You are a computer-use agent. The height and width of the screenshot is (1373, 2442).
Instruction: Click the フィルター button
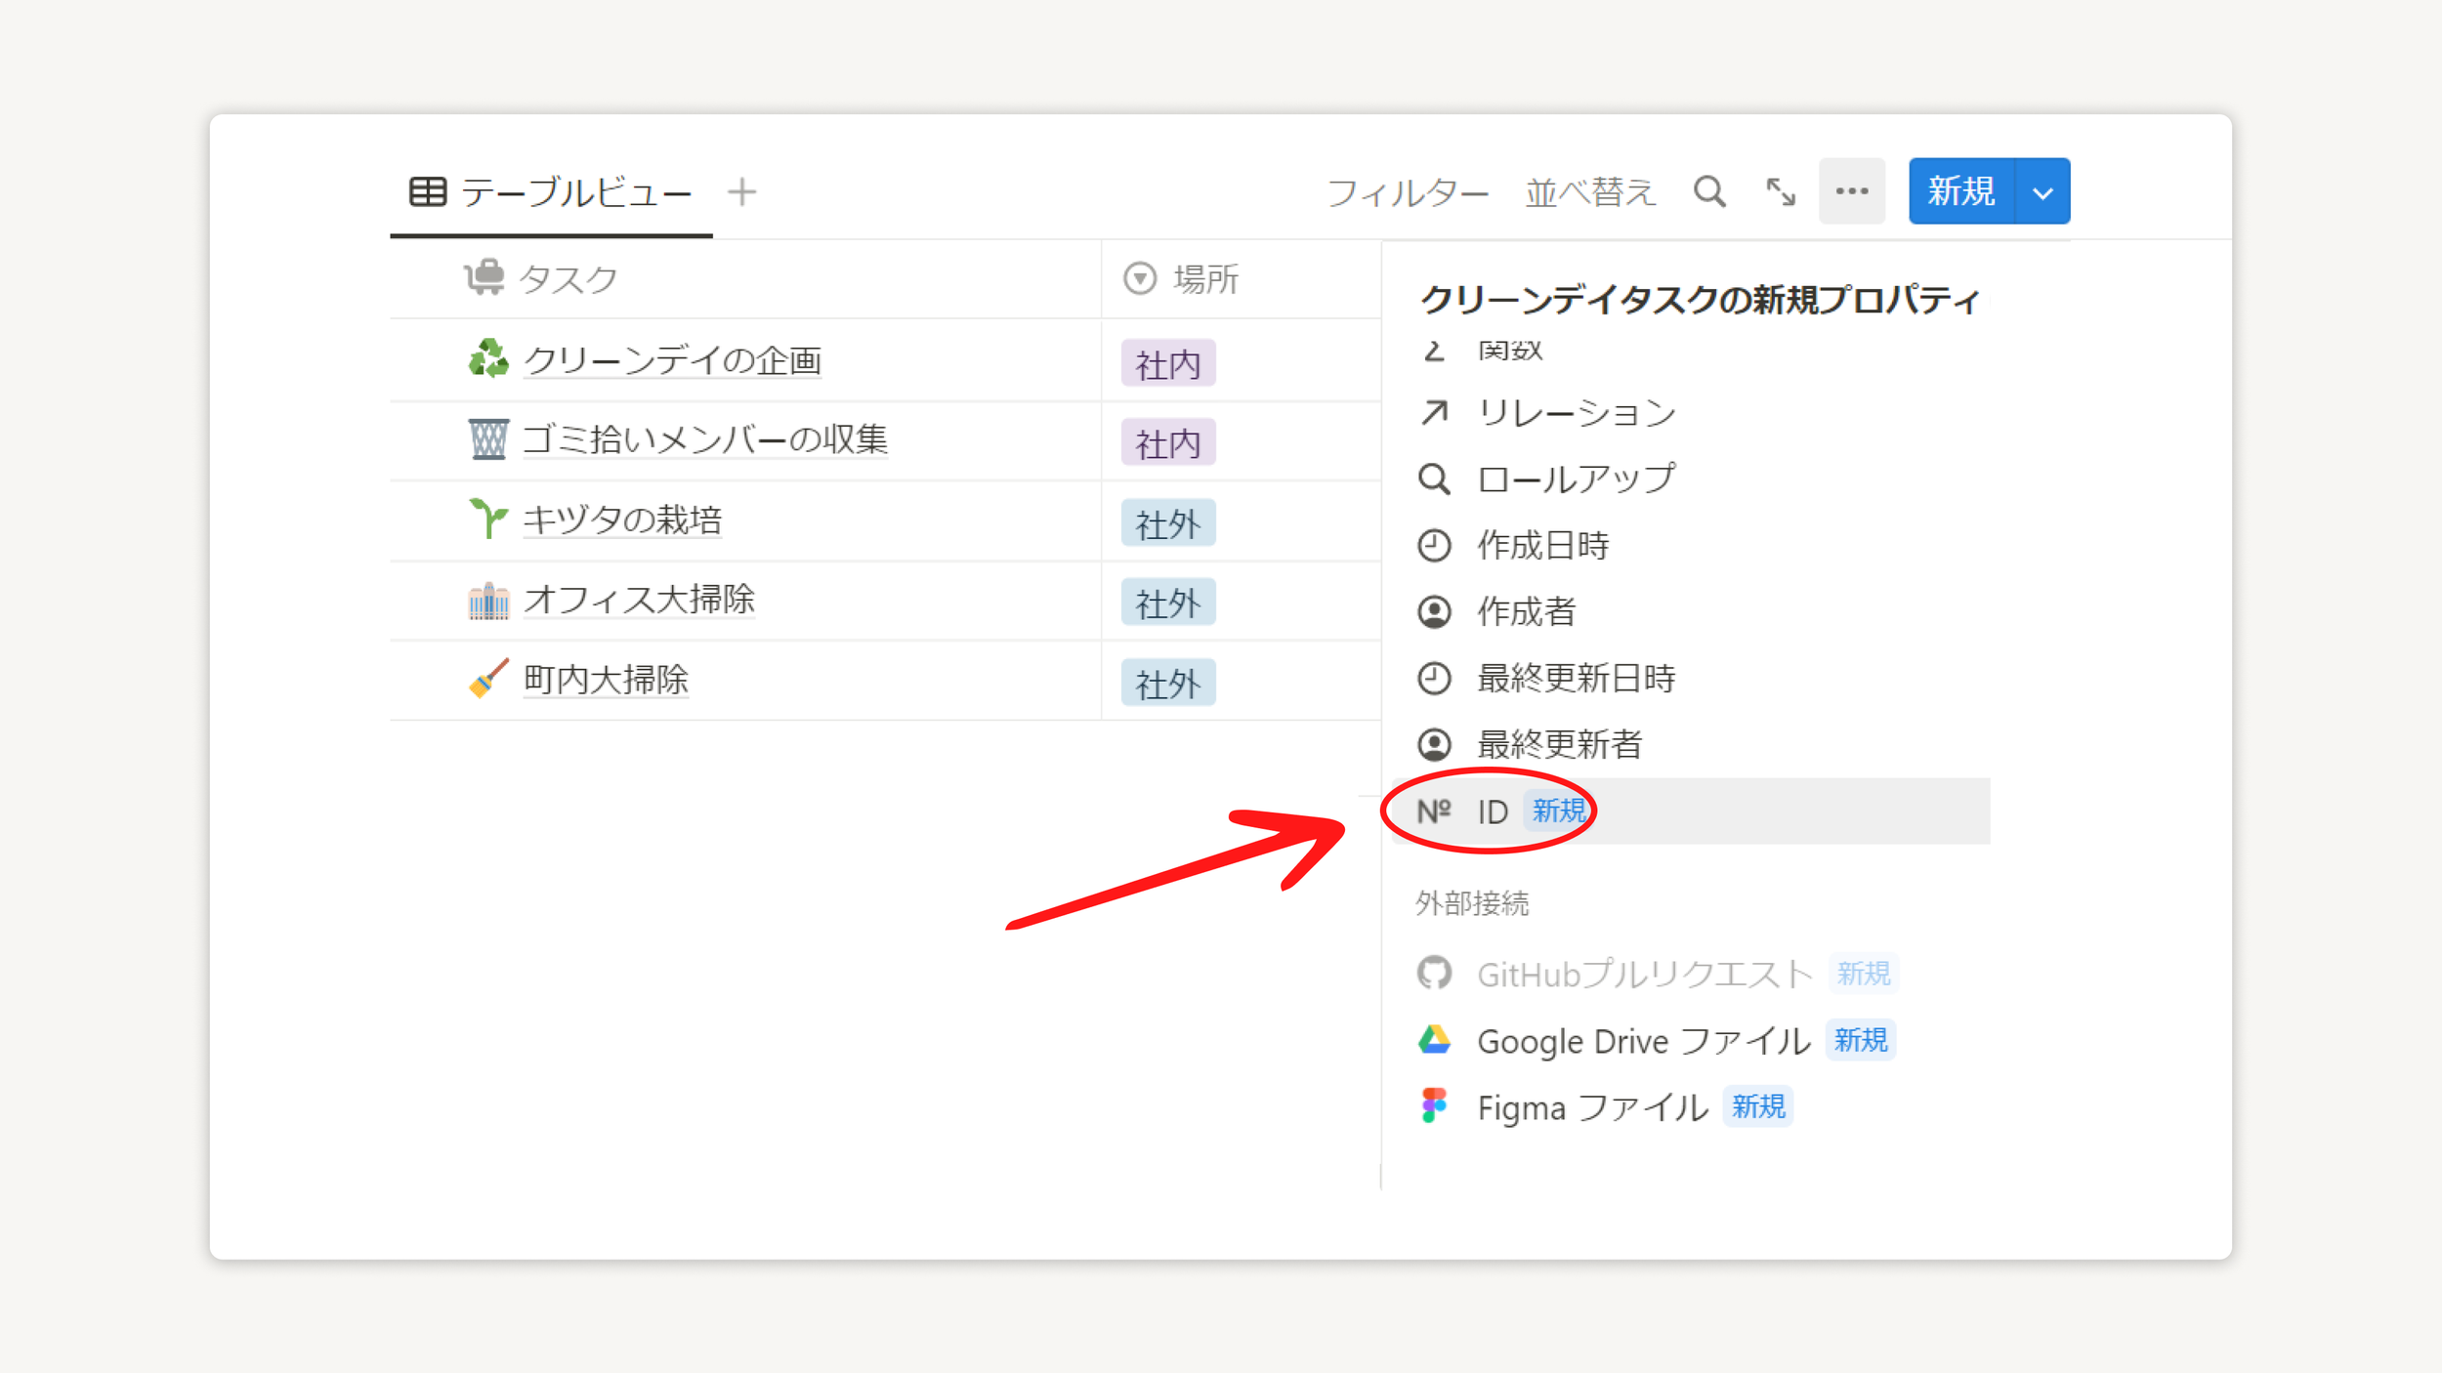[x=1407, y=192]
